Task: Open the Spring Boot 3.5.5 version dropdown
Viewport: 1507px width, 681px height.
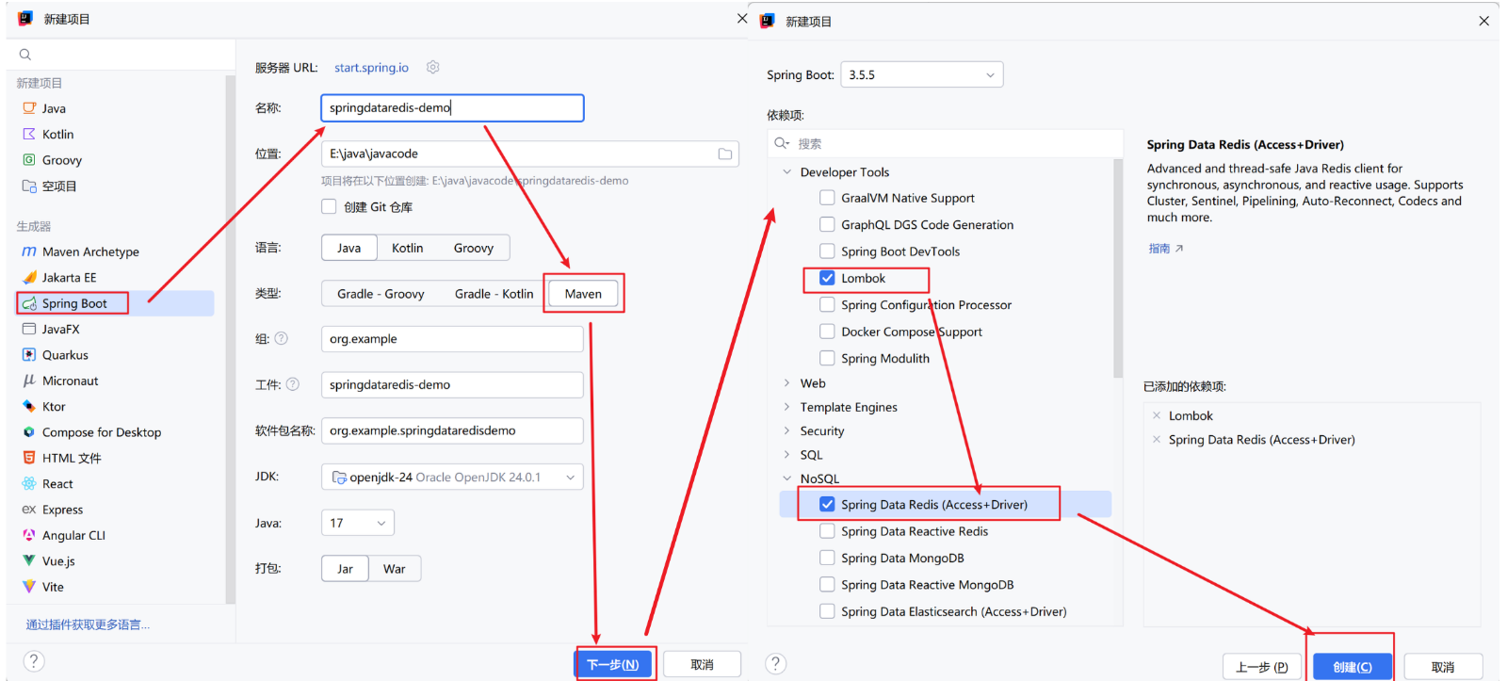Action: [x=922, y=74]
